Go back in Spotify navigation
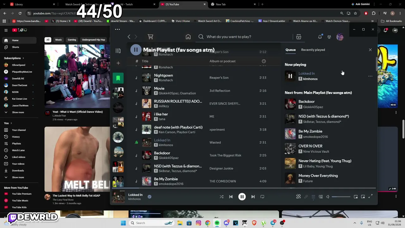405x228 pixels. [129, 37]
